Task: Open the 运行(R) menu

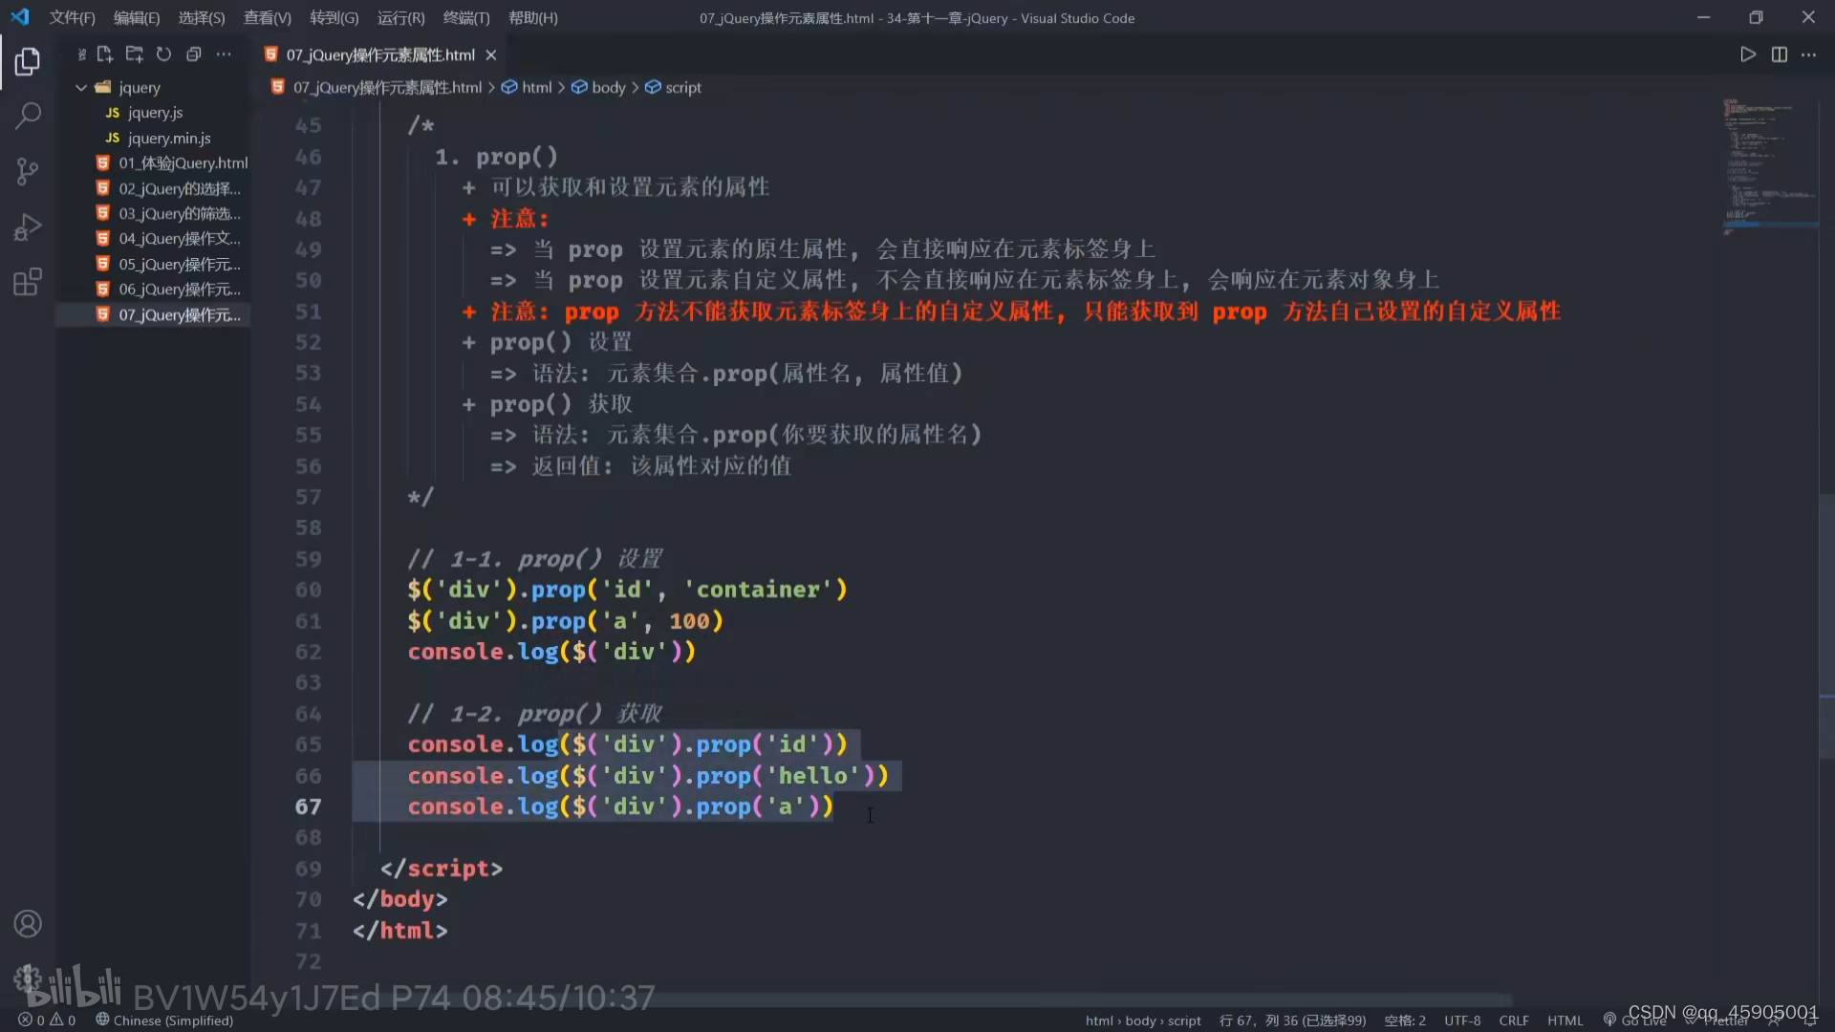Action: point(400,18)
